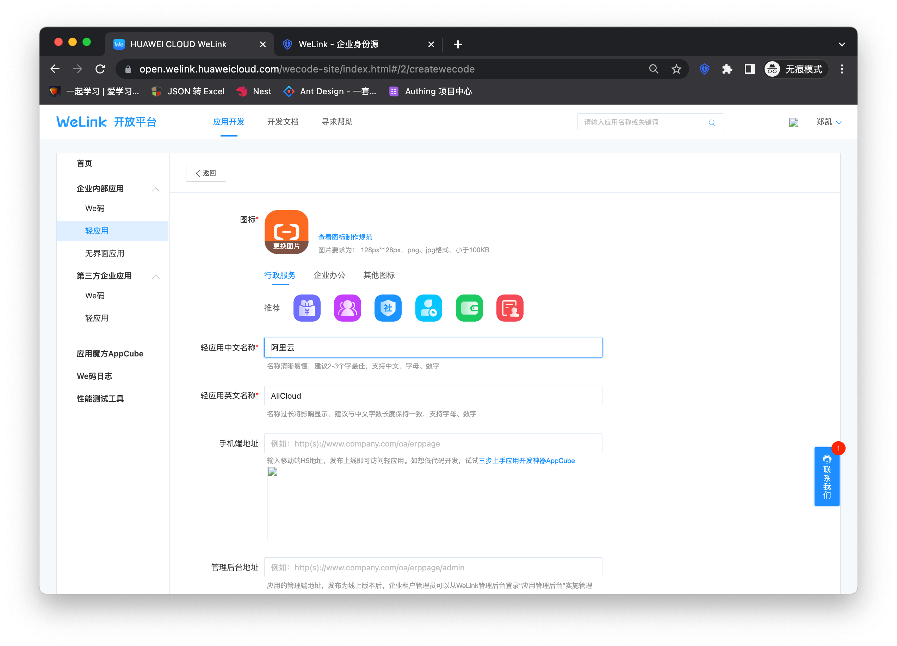Select the blue 社 shield icon
Image resolution: width=897 pixels, height=646 pixels.
coord(388,308)
